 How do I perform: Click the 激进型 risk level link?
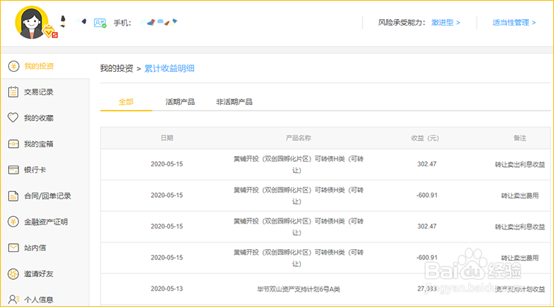tap(445, 23)
